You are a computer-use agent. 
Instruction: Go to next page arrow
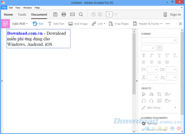click(100, 14)
